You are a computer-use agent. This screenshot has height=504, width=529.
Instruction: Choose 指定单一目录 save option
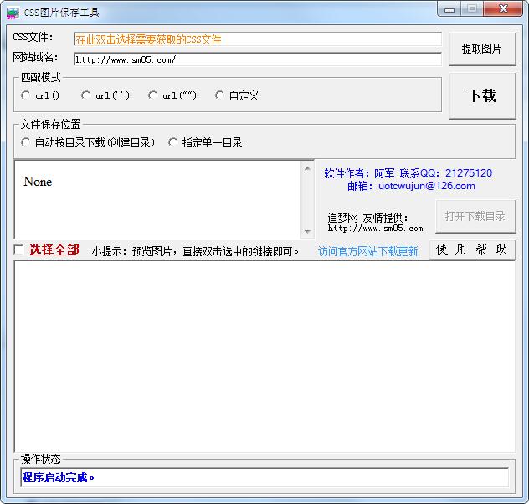pyautogui.click(x=172, y=142)
